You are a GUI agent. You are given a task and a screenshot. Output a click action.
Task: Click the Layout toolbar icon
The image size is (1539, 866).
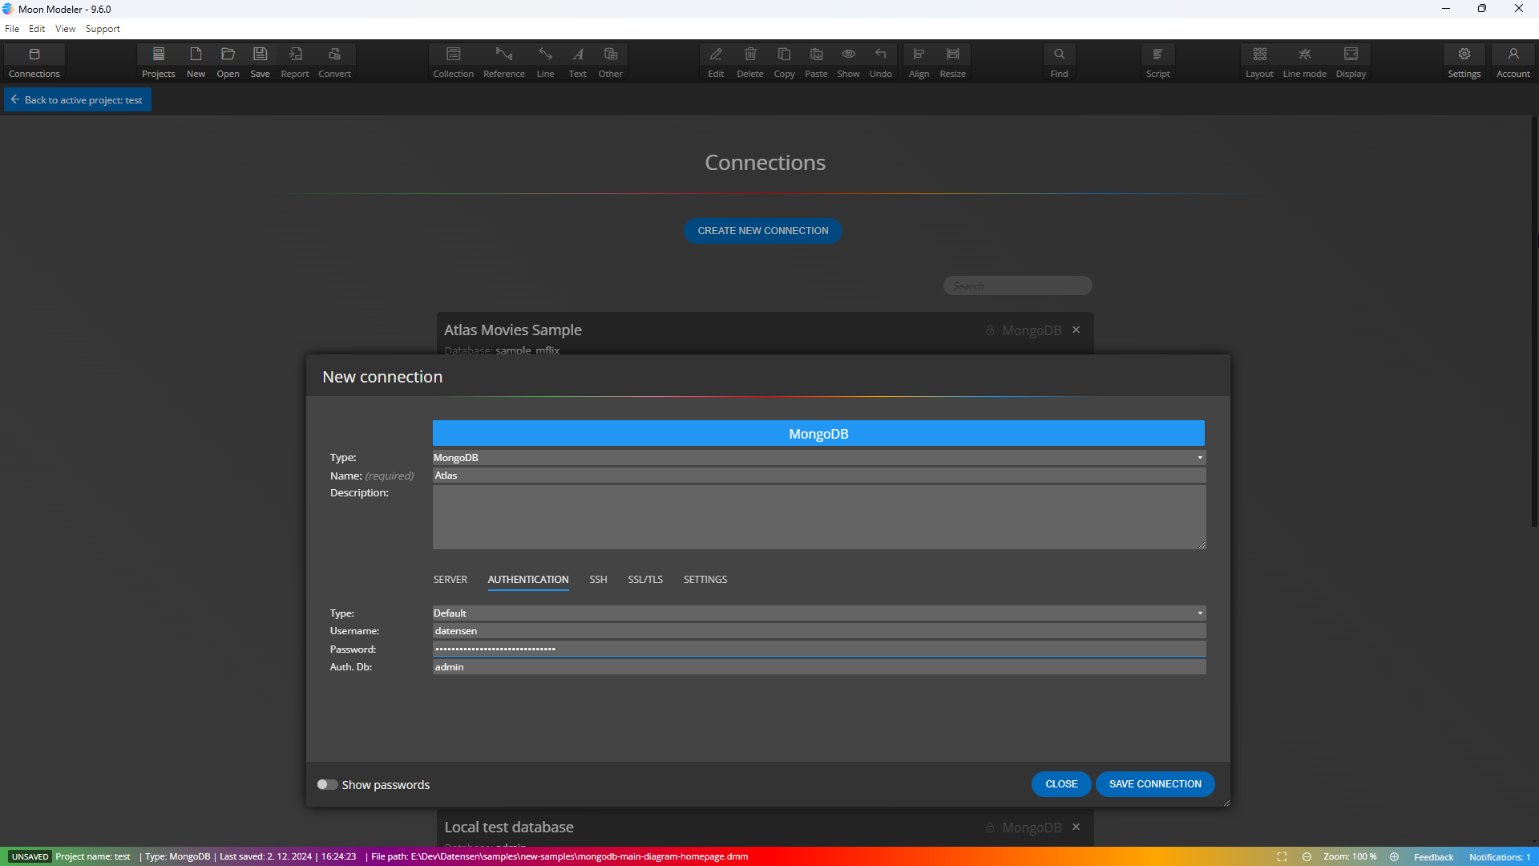(1259, 62)
